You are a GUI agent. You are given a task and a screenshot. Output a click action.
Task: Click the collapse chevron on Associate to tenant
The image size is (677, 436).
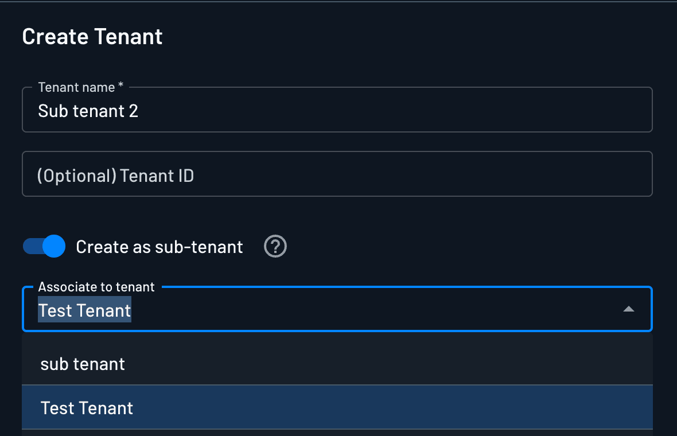coord(629,309)
